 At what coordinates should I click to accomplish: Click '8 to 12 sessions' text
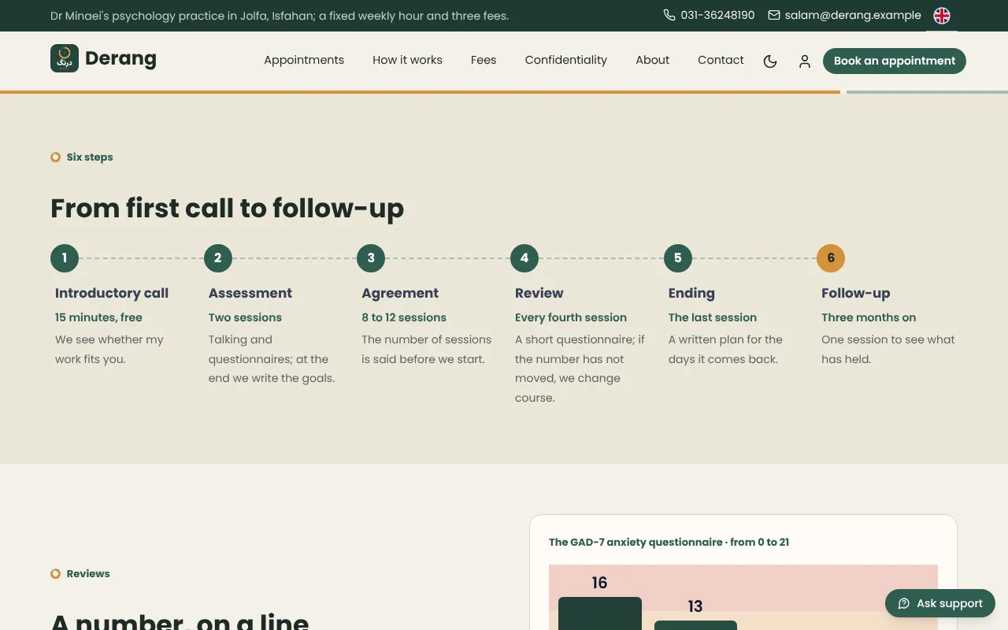coord(404,317)
